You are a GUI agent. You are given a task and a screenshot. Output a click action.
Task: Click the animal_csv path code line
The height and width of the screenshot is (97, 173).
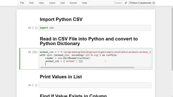[x=95, y=52]
